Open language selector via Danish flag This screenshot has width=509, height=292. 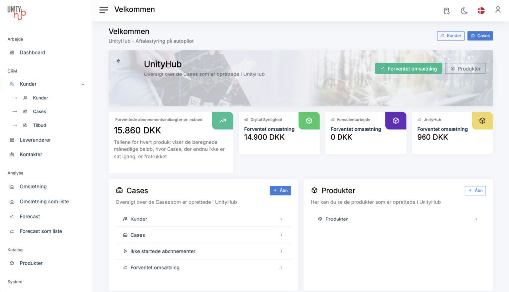pyautogui.click(x=481, y=11)
